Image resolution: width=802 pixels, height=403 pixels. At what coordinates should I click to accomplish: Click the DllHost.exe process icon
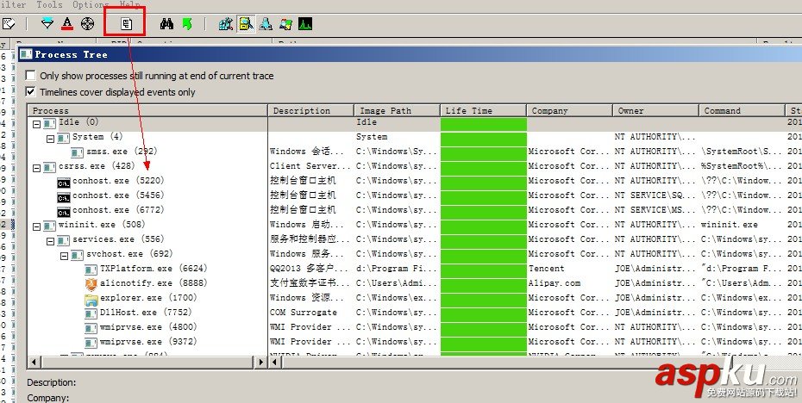coord(91,313)
